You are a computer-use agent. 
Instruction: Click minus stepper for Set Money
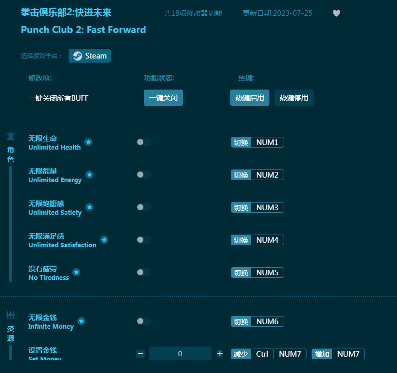tap(140, 354)
